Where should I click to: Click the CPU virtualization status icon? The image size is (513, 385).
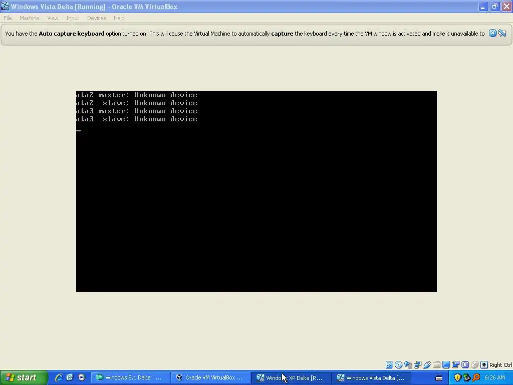(x=465, y=365)
